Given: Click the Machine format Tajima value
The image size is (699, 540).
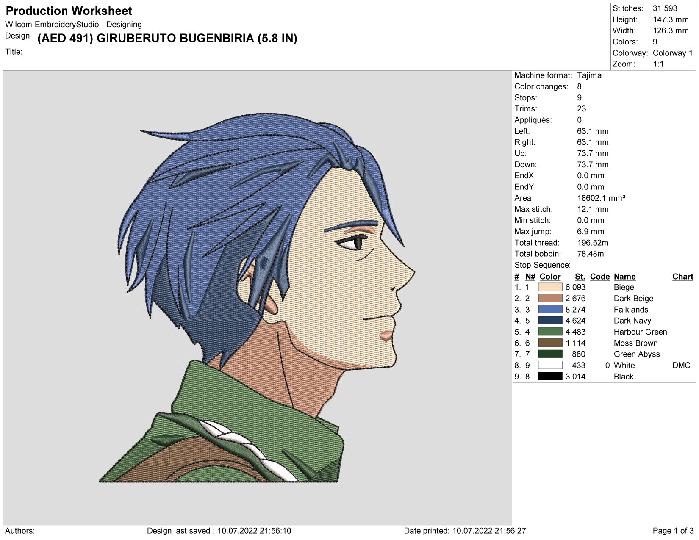Looking at the screenshot, I should point(589,75).
